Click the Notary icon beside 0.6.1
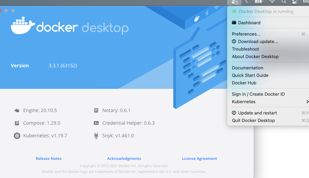Image resolution: width=309 pixels, height=178 pixels. coord(96,110)
